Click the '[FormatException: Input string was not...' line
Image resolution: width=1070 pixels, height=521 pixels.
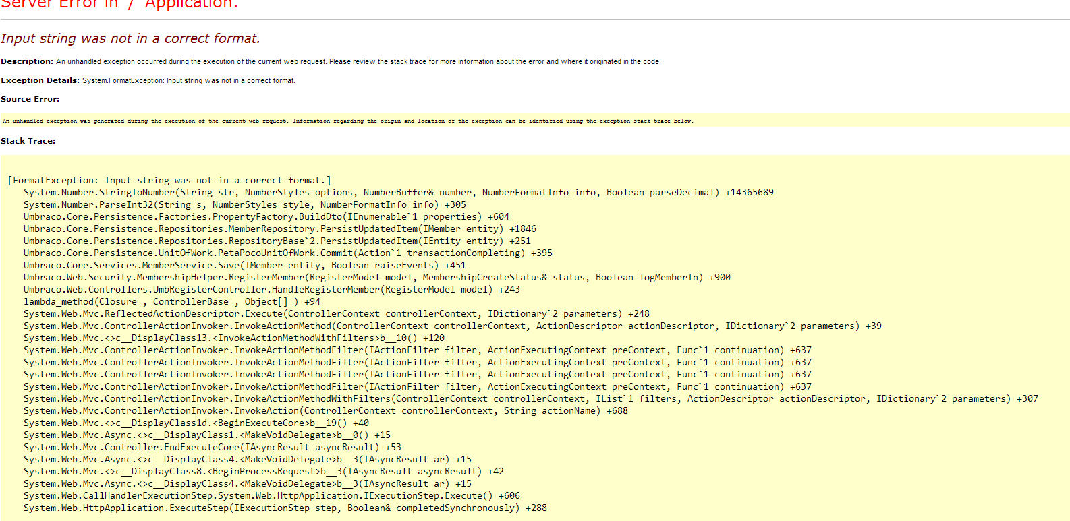tap(169, 180)
